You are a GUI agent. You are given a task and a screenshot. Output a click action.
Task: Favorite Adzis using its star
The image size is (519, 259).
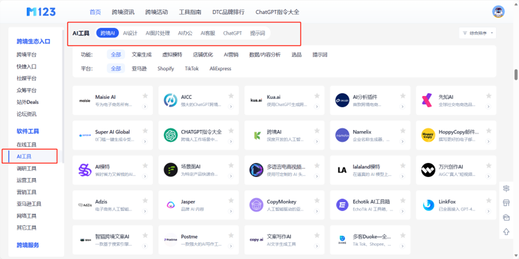coord(145,200)
